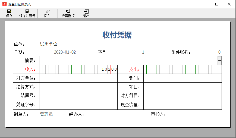The height and width of the screenshot is (138, 236).
Task: Click the red 收入 label
Action: coord(30,69)
